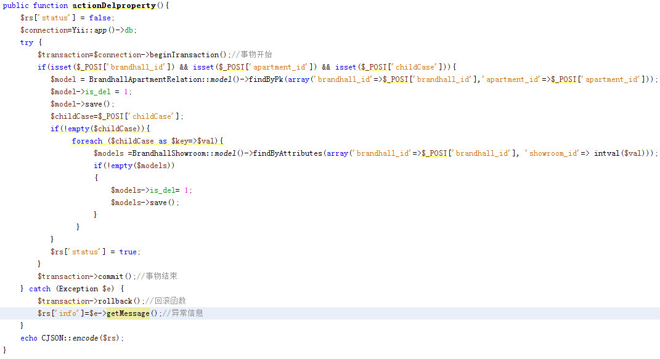Click the rollback method call
Image resolution: width=660 pixels, height=359 pixels.
coord(115,301)
